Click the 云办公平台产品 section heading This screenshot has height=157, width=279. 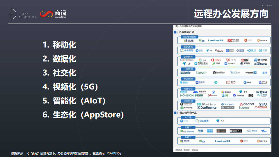click(x=188, y=113)
